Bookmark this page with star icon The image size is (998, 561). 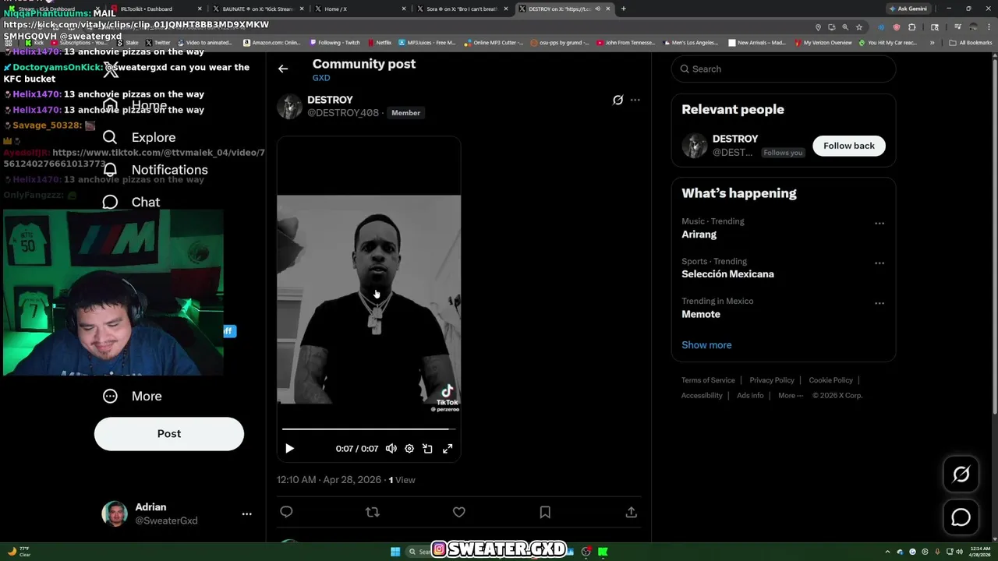859,26
